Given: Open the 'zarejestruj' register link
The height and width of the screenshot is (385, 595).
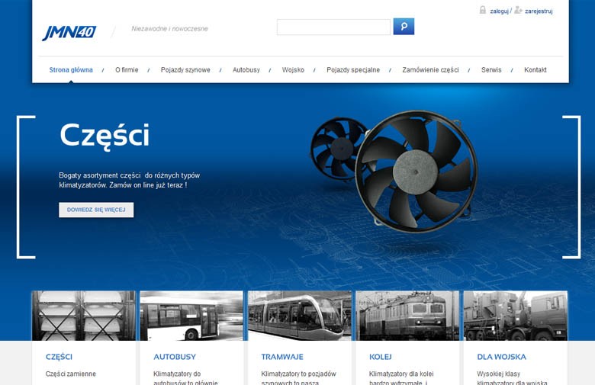Looking at the screenshot, I should tap(539, 11).
